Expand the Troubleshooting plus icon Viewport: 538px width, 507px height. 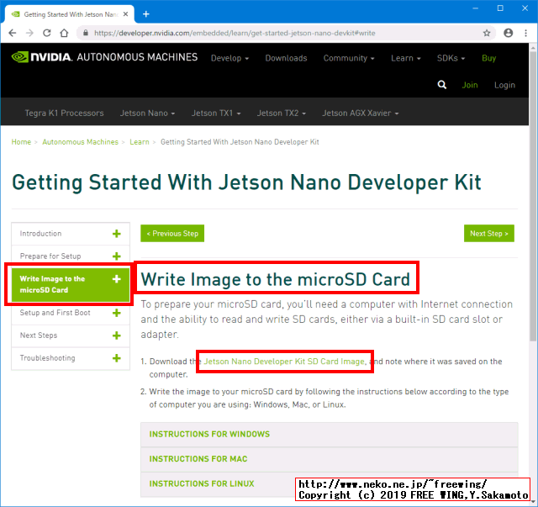(x=117, y=358)
